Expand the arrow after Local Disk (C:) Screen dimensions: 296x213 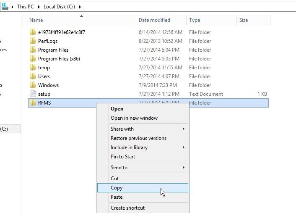(x=80, y=7)
